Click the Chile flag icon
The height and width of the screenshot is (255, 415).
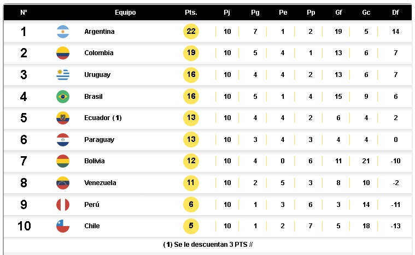pos(63,226)
